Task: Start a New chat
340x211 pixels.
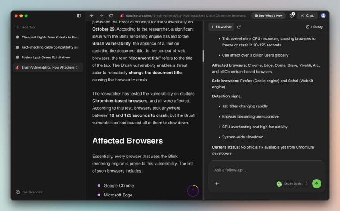Action: pyautogui.click(x=221, y=27)
